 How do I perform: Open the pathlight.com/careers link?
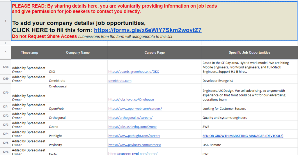[134, 136]
